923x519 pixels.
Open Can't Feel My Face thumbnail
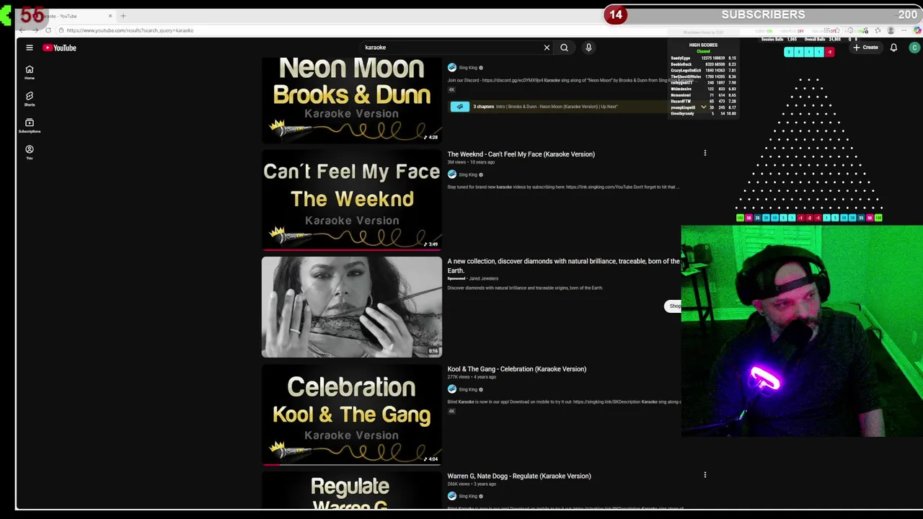[x=352, y=200]
